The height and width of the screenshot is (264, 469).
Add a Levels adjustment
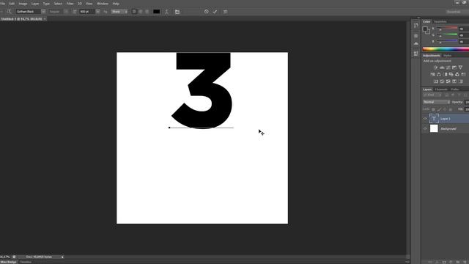tap(442, 67)
